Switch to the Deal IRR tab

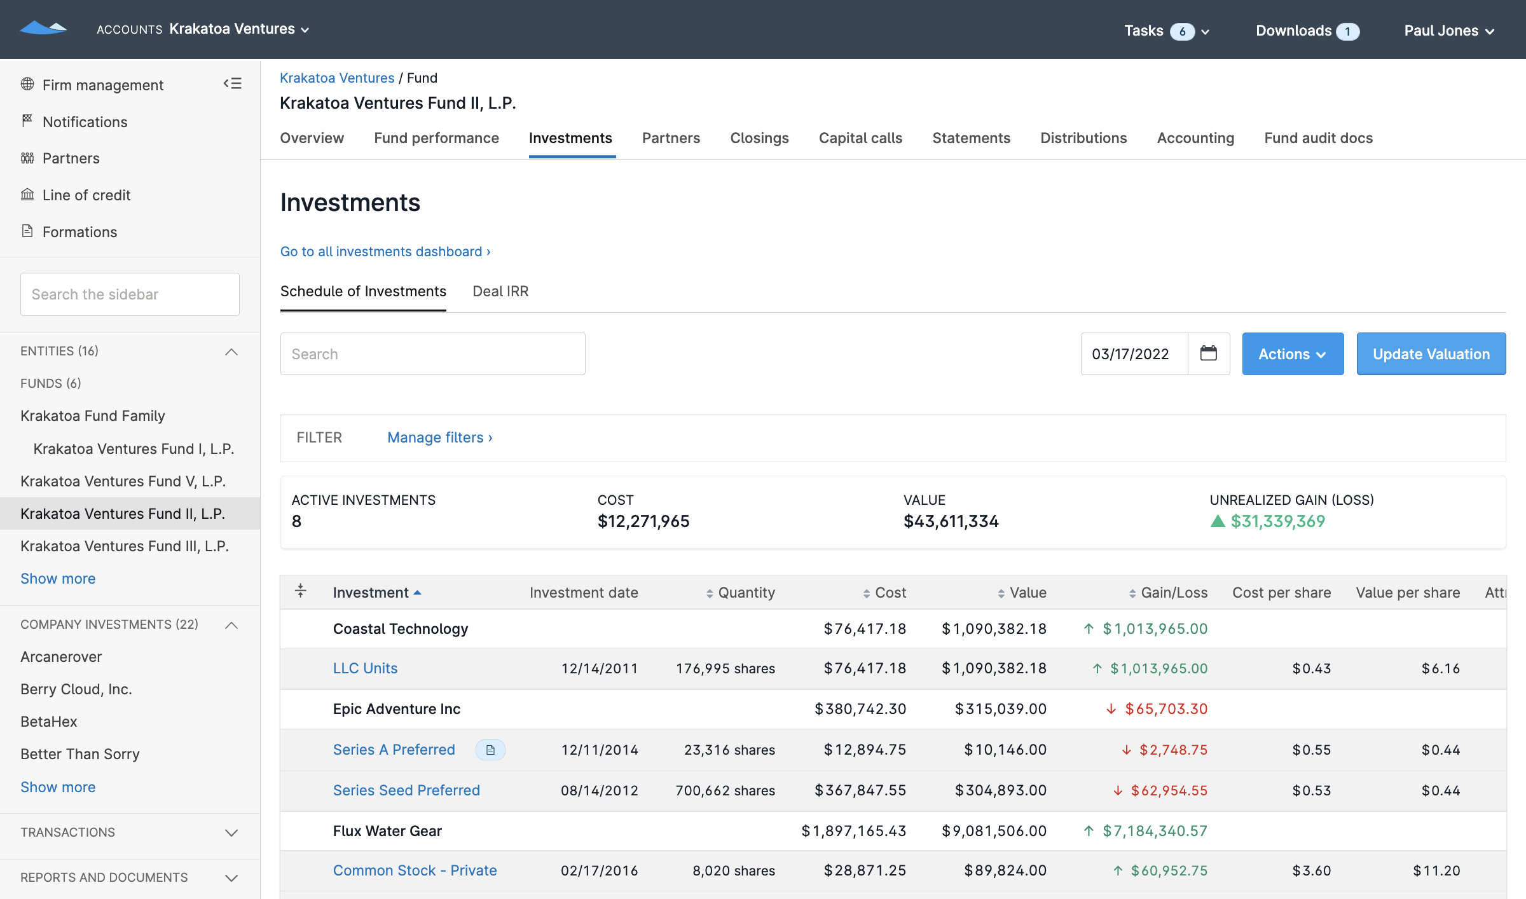coord(501,291)
